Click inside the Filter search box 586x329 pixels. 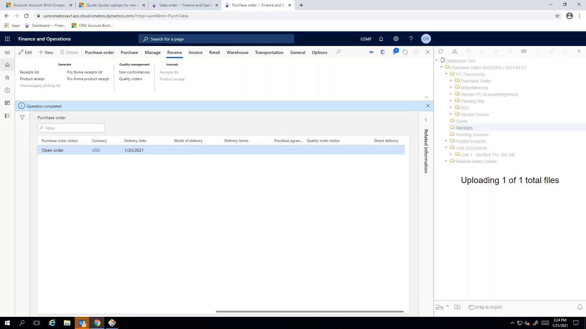71,128
